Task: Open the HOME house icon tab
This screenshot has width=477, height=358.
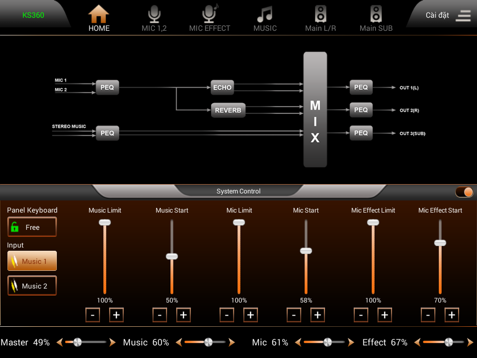Action: pyautogui.click(x=99, y=14)
